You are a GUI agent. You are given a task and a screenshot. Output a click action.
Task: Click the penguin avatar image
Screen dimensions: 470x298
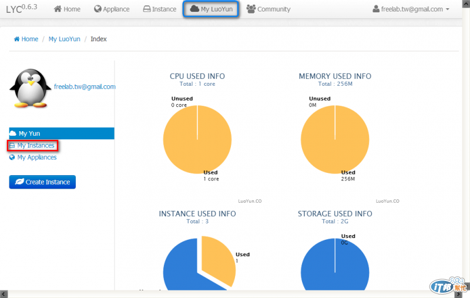[x=31, y=88]
